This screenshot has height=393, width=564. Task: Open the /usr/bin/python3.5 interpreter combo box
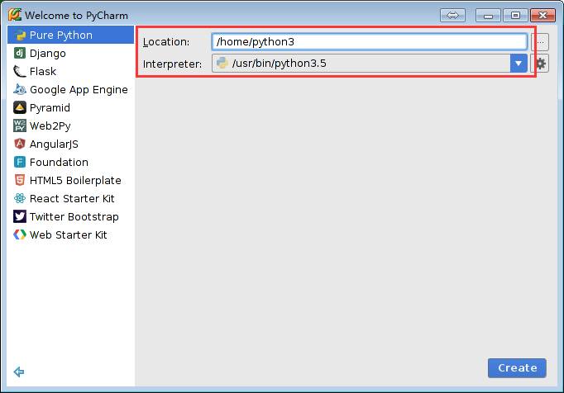point(370,64)
